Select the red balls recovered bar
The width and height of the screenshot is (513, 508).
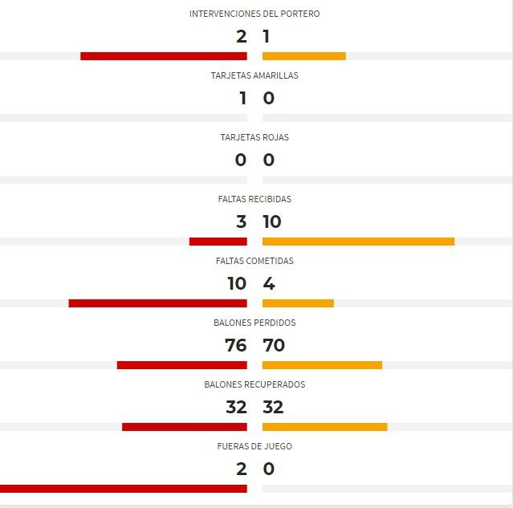coord(185,427)
